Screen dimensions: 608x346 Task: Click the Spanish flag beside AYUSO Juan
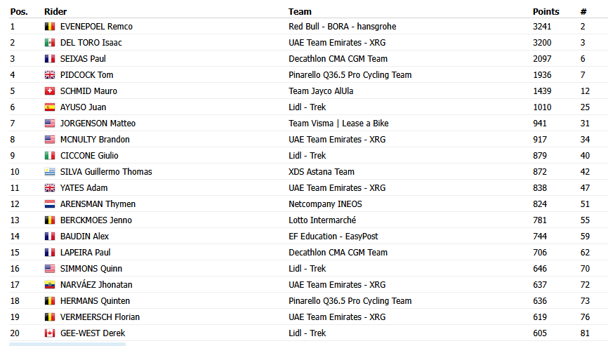point(50,107)
